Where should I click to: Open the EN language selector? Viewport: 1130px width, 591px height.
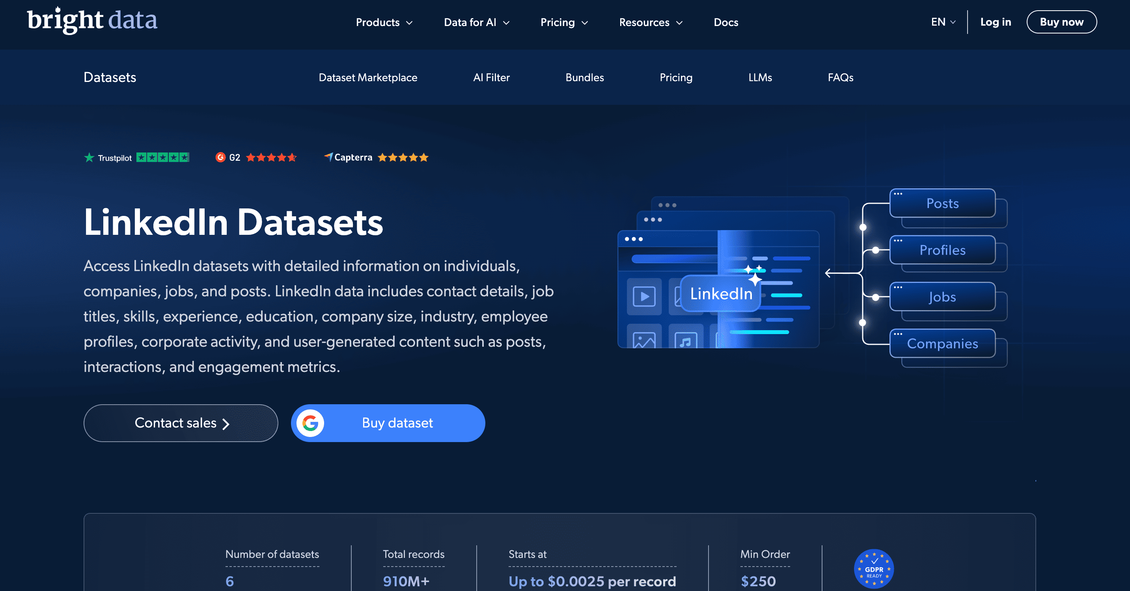pyautogui.click(x=942, y=22)
